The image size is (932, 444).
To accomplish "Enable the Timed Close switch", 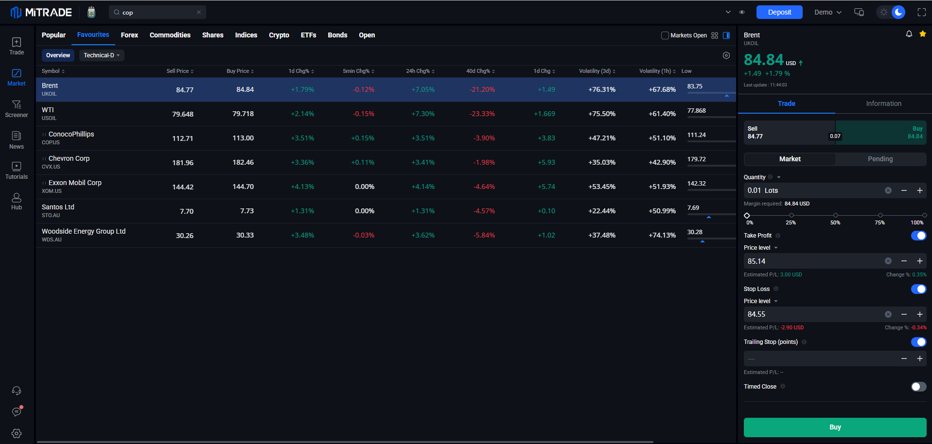I will tap(918, 387).
